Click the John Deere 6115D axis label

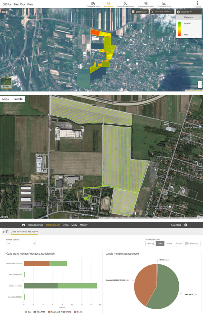pos(15,274)
